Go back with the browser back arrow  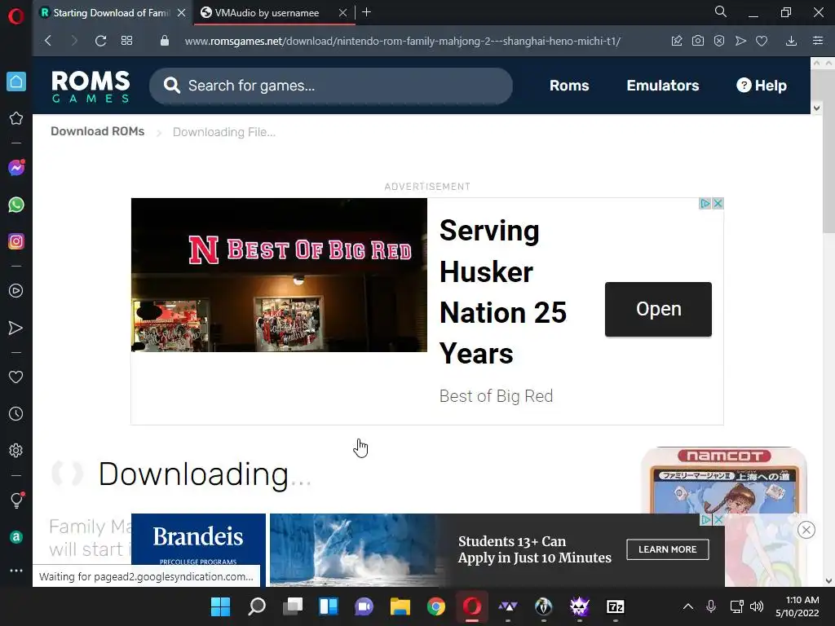48,41
